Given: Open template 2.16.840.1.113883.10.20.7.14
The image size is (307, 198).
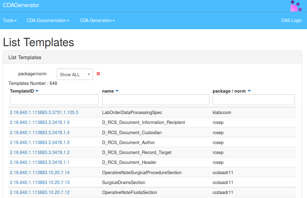Looking at the screenshot, I should coord(40,173).
